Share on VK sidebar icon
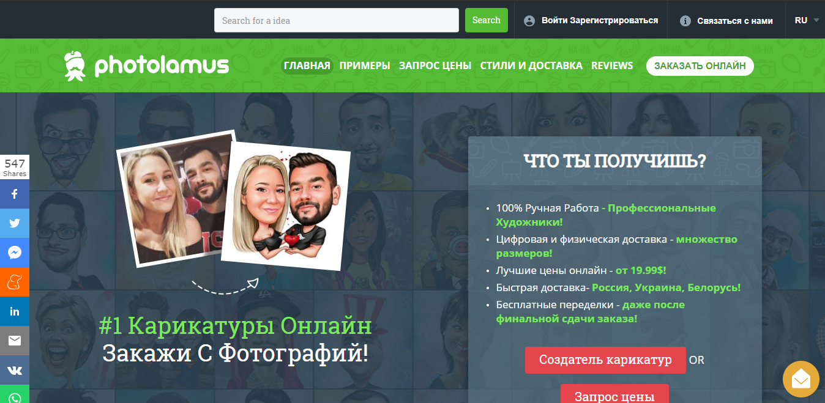 point(15,370)
